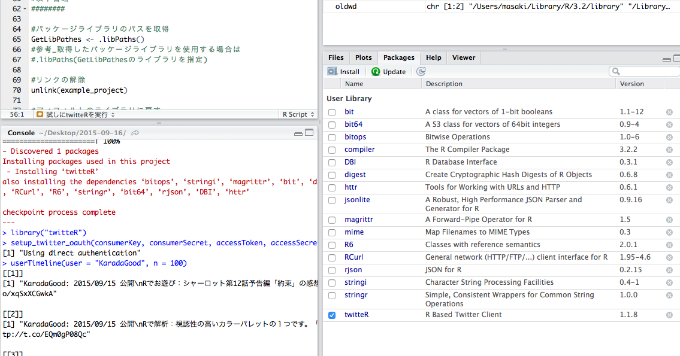
Task: Open the RCurl package link
Action: click(353, 257)
